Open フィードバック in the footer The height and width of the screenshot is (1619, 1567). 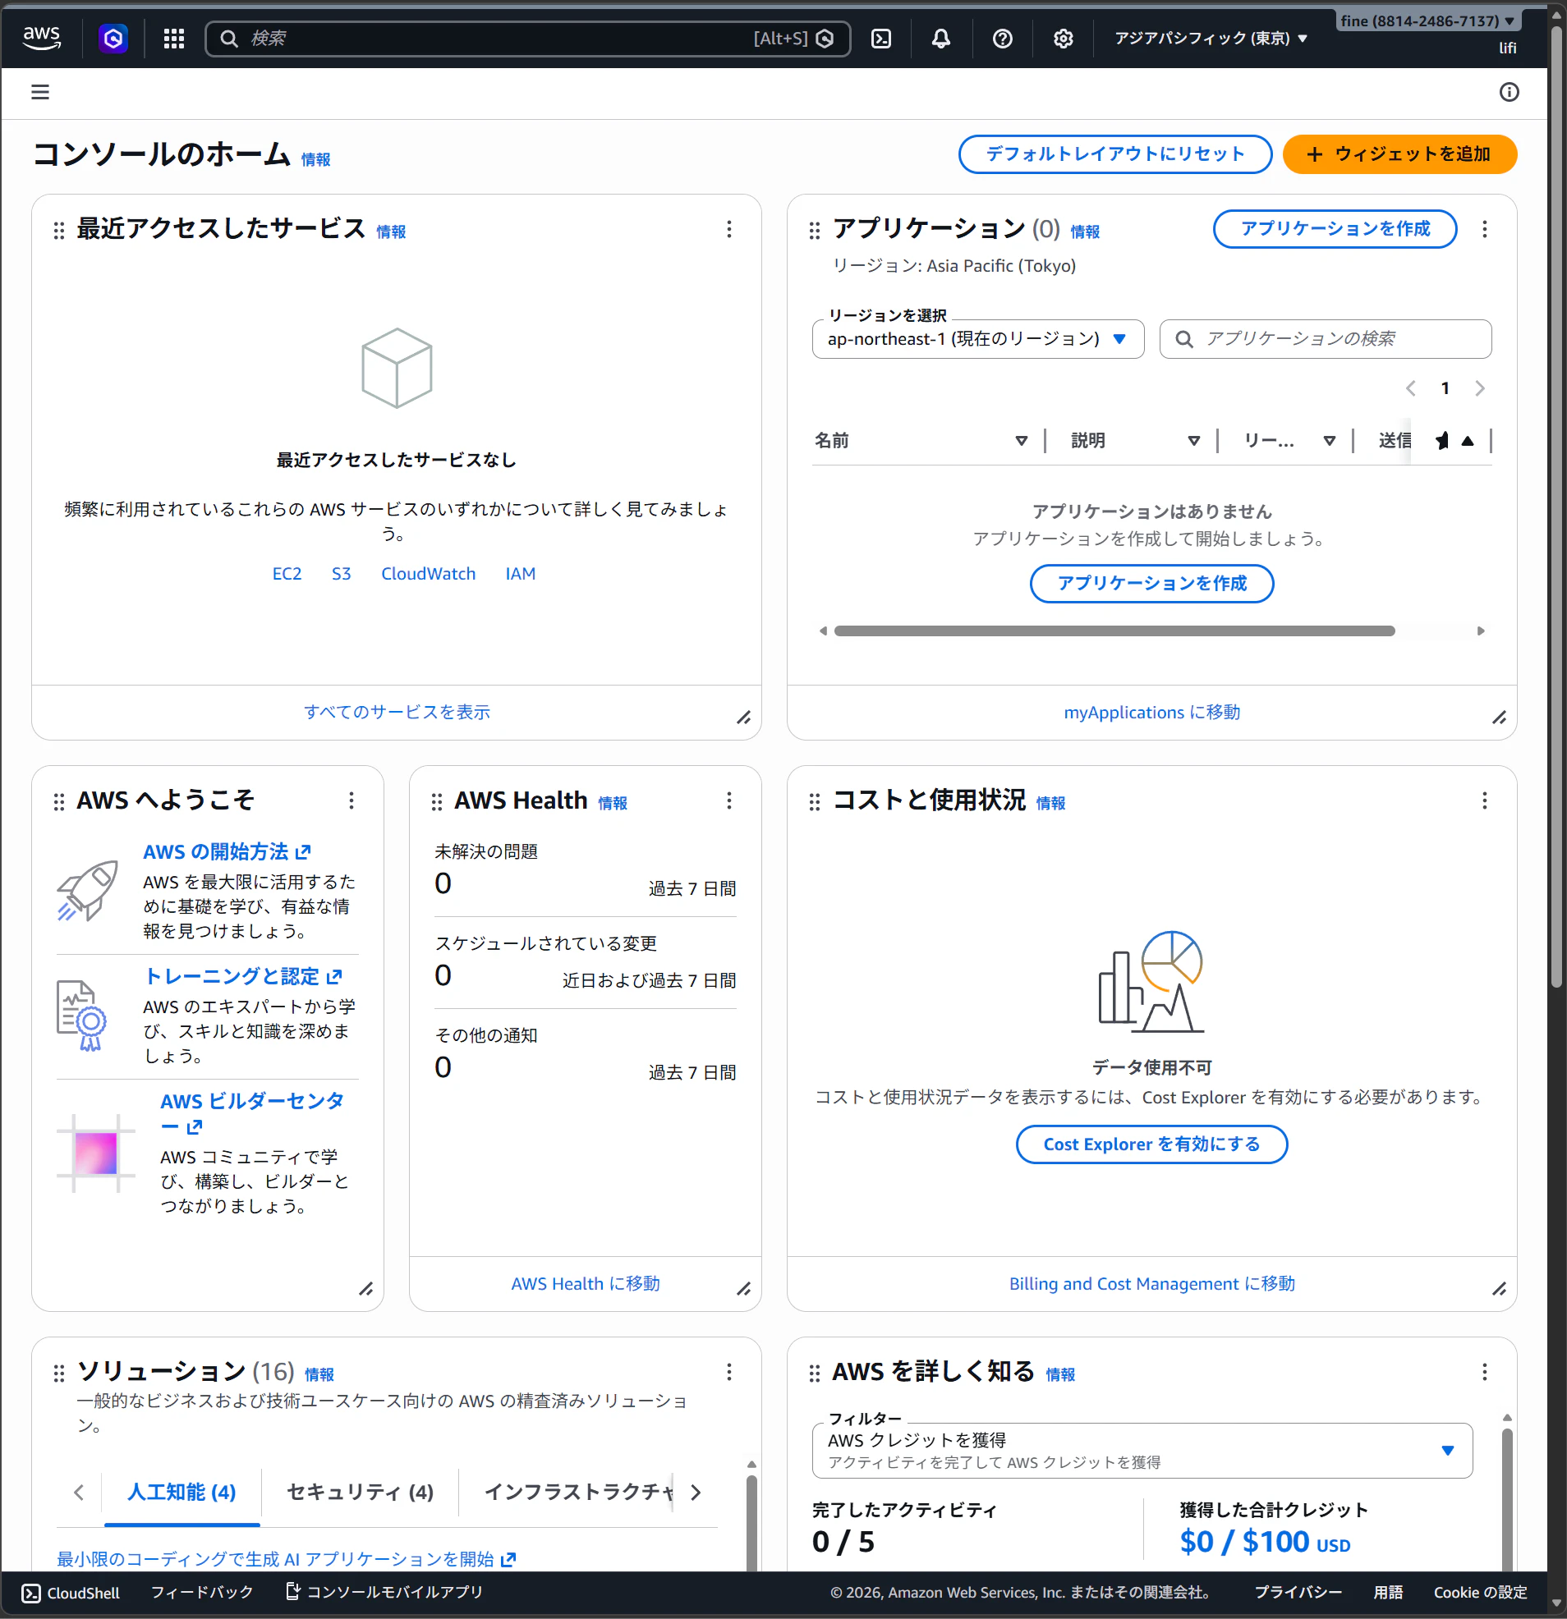pos(202,1593)
